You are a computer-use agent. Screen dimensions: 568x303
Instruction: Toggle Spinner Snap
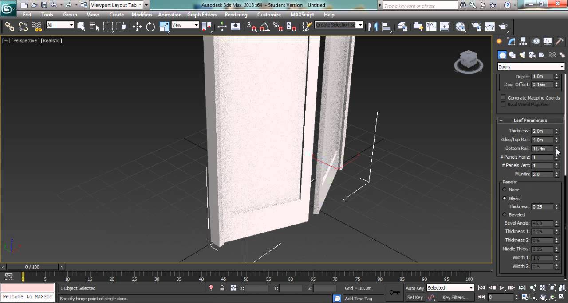pos(292,27)
